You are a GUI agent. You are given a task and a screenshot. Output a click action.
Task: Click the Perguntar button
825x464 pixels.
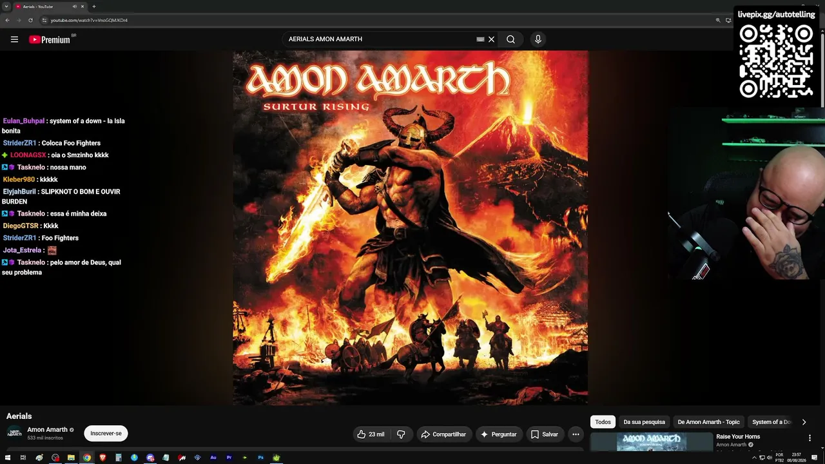point(498,434)
